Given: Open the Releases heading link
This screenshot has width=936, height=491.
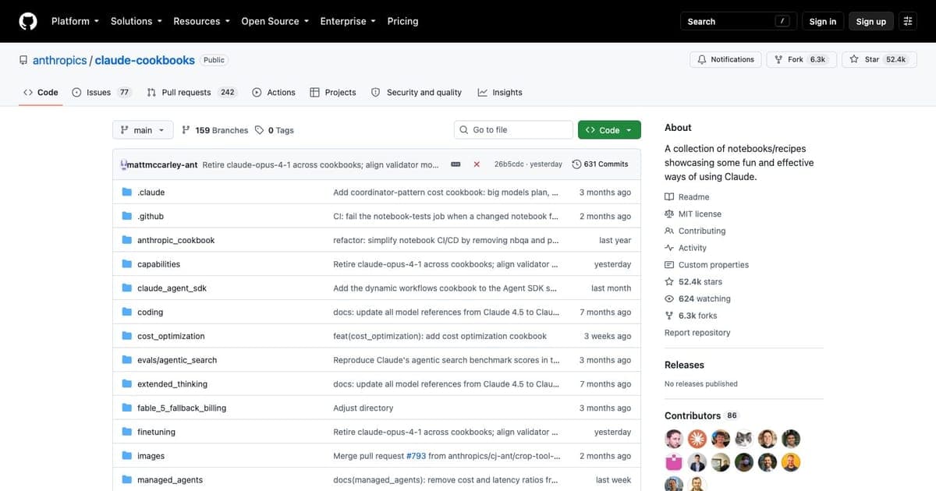Looking at the screenshot, I should 684,365.
